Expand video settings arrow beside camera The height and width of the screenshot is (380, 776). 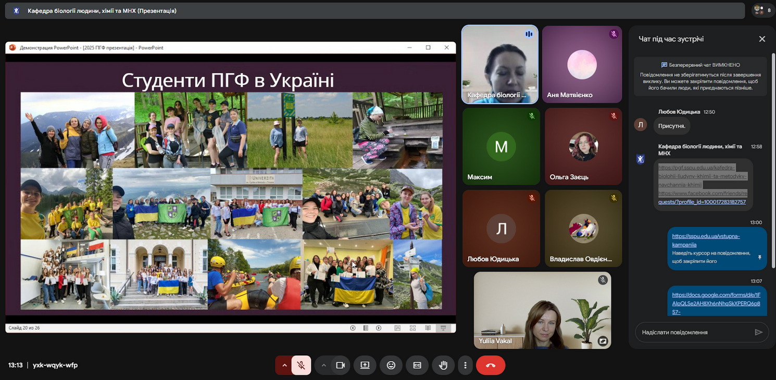[x=324, y=365]
